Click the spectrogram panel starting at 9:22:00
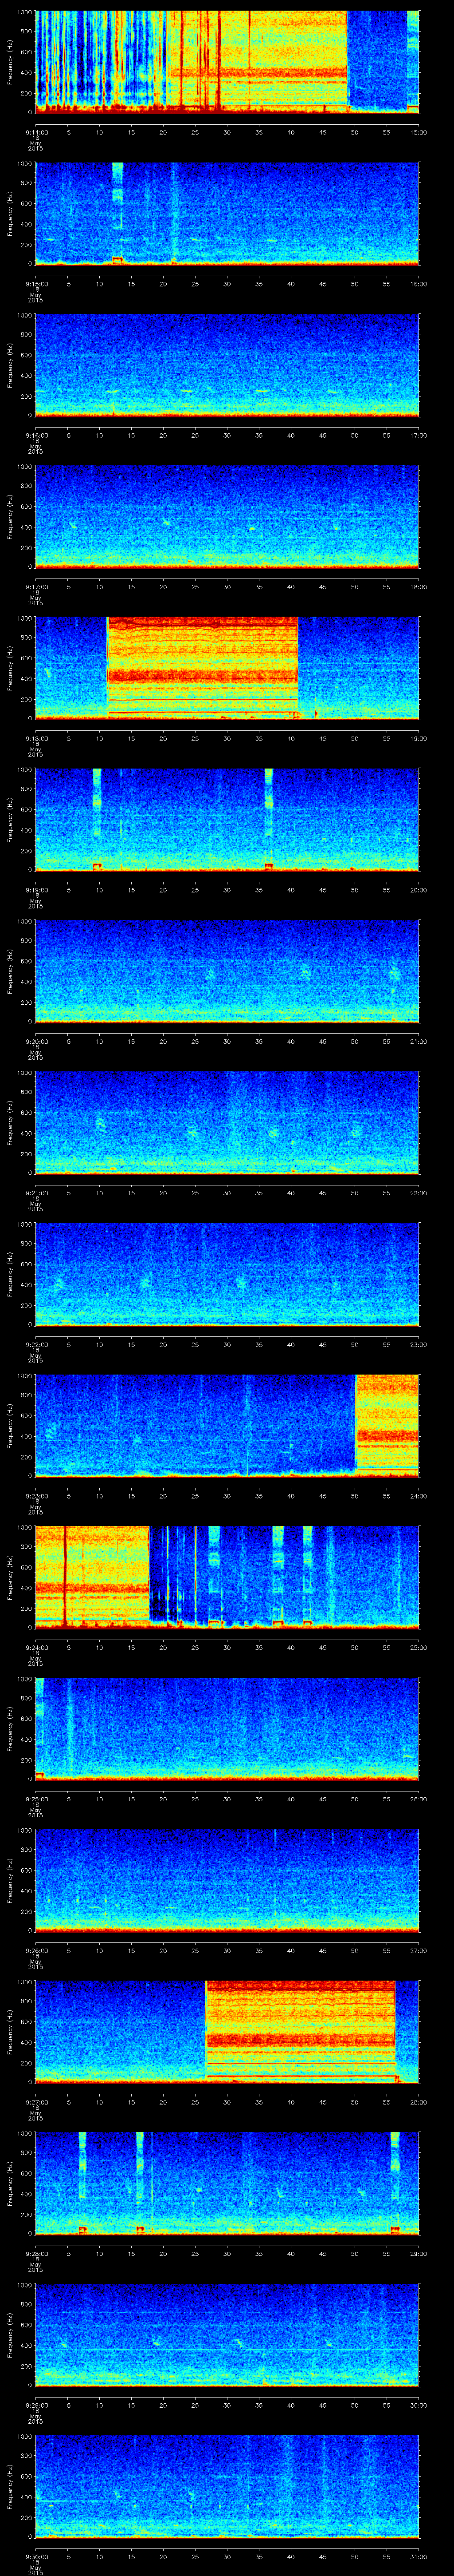 pos(227,1273)
